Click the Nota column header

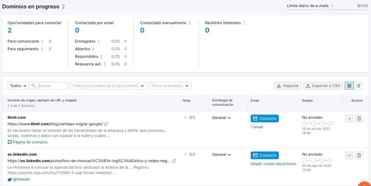(186, 100)
